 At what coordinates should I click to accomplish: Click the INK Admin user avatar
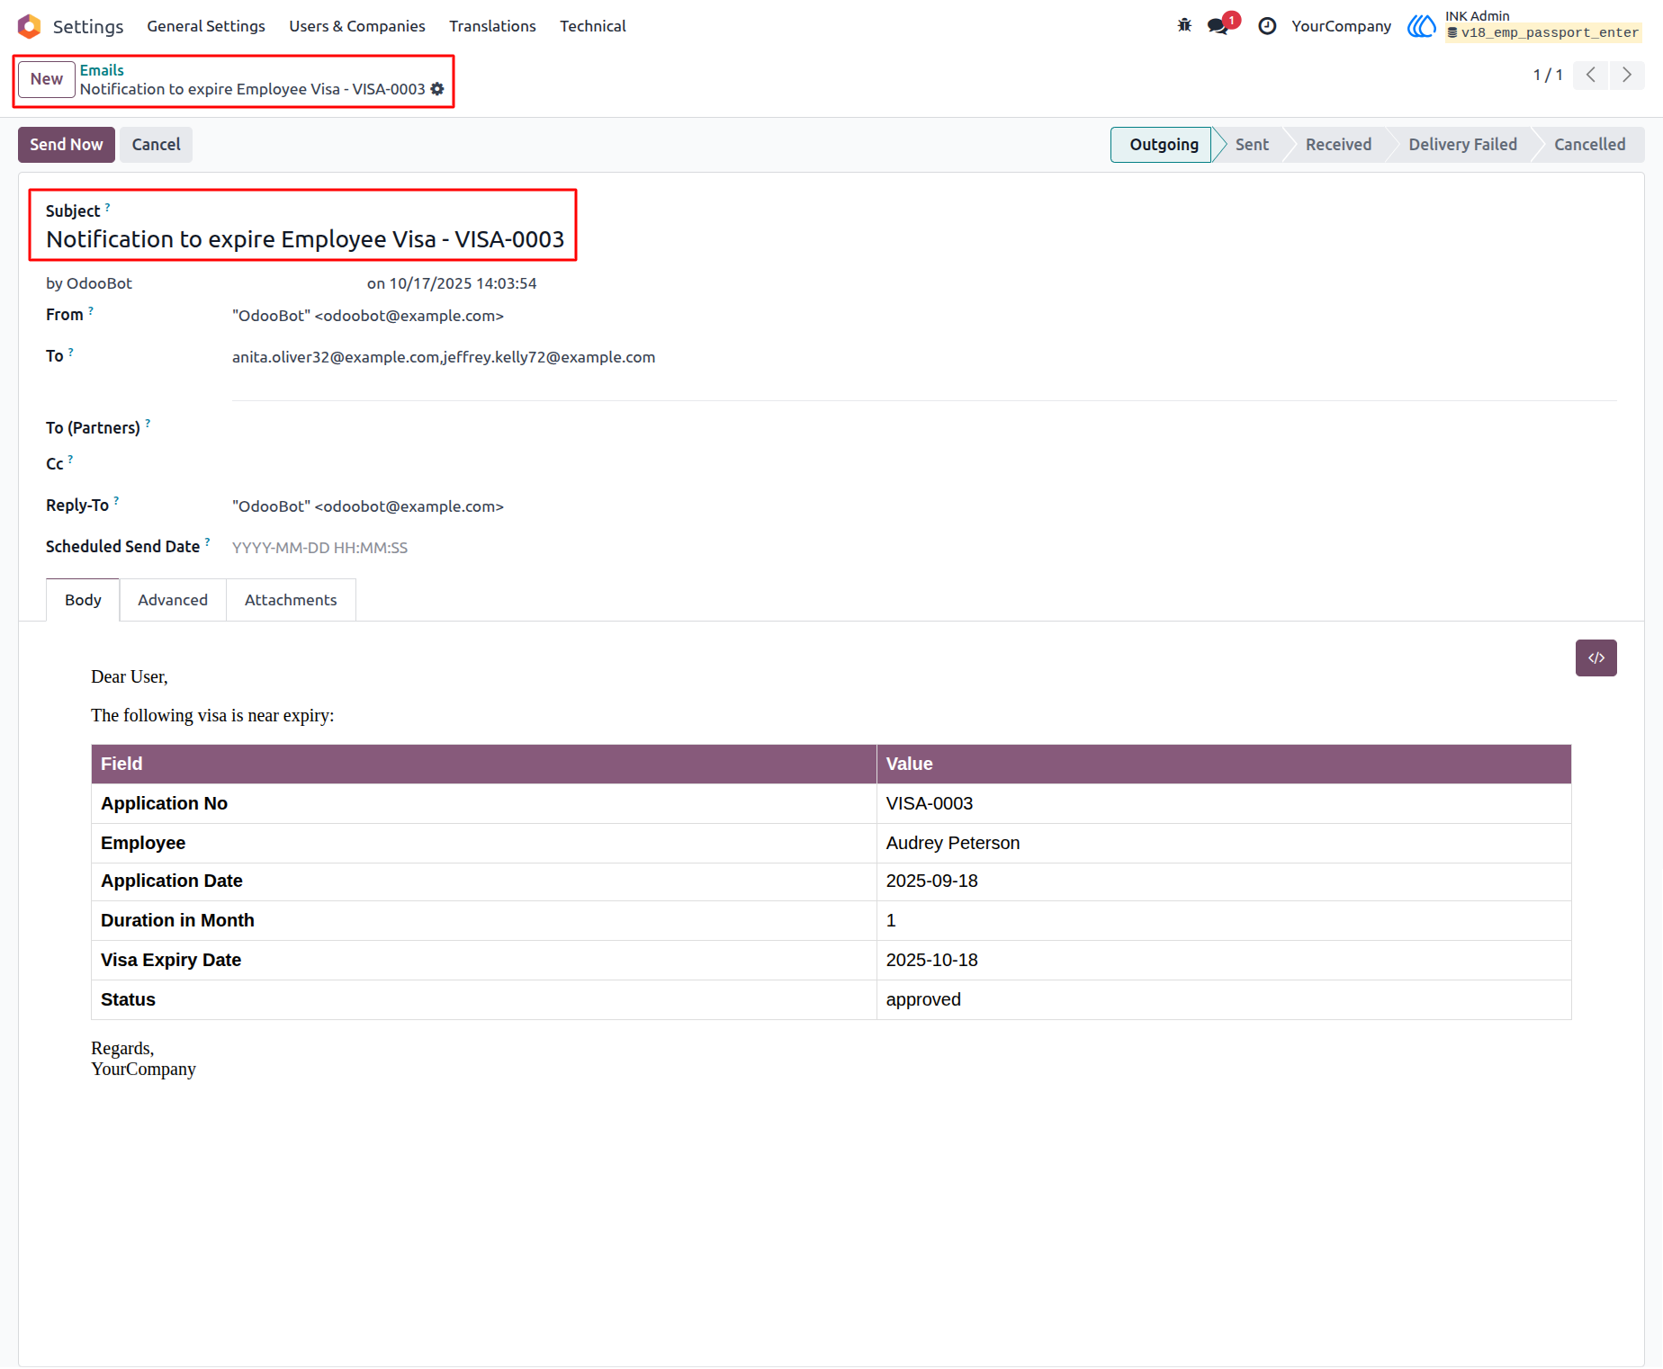click(1421, 26)
